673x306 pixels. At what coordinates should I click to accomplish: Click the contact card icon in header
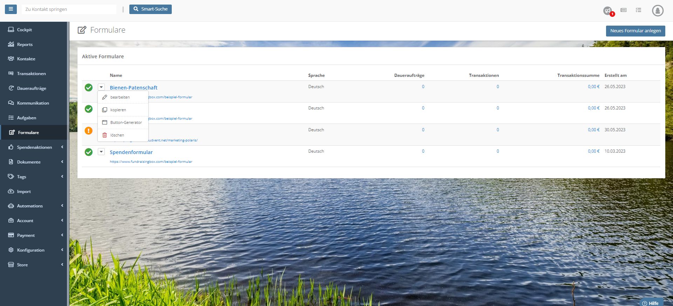[x=623, y=10]
